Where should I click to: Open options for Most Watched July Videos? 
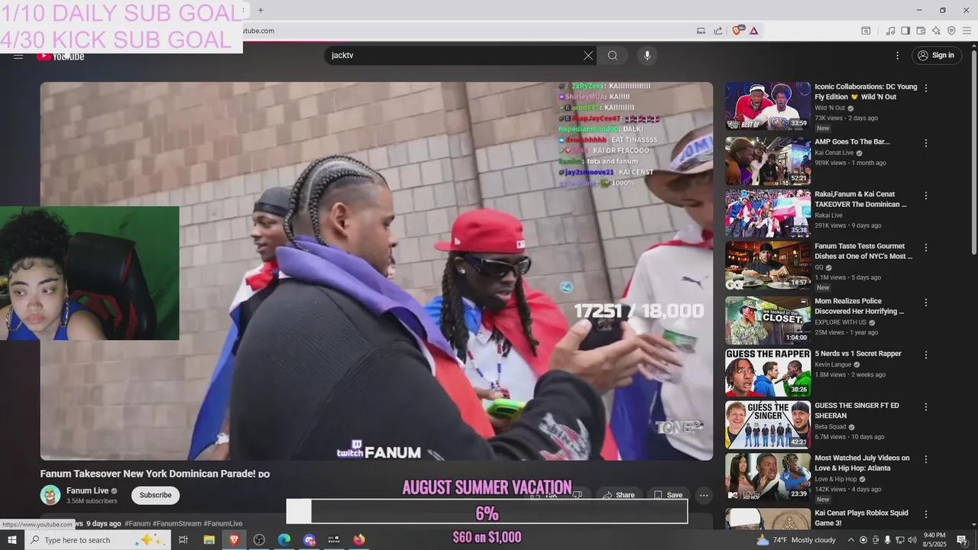(x=926, y=460)
